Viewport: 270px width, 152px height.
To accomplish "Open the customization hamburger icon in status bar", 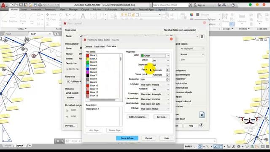I will (x=268, y=147).
